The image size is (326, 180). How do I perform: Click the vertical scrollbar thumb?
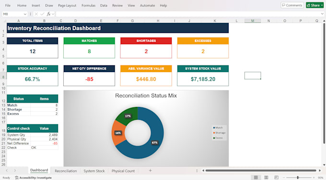[324, 83]
